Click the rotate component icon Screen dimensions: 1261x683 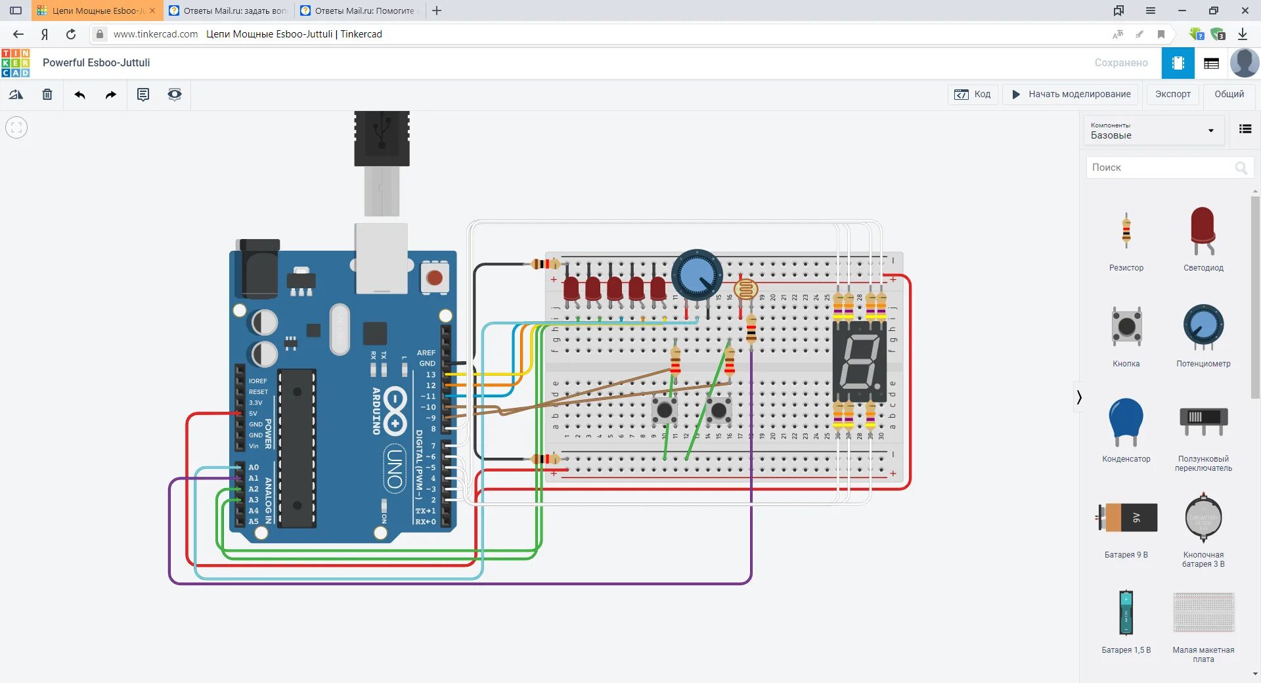pyautogui.click(x=16, y=95)
